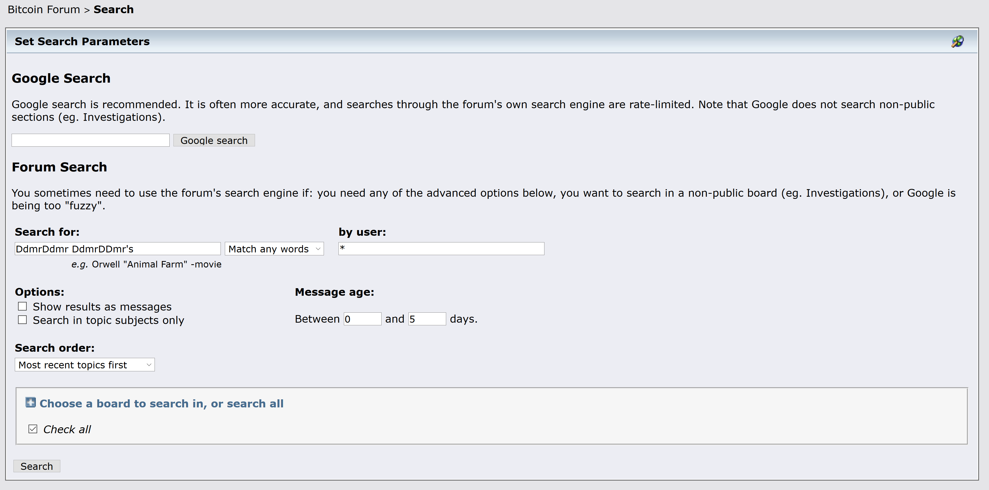Click the 'Google Search' heading
The width and height of the screenshot is (989, 490).
[x=61, y=78]
